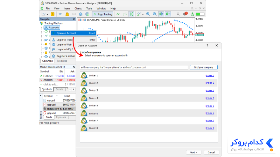
Task: Open the indicators list icon
Action: click(139, 14)
